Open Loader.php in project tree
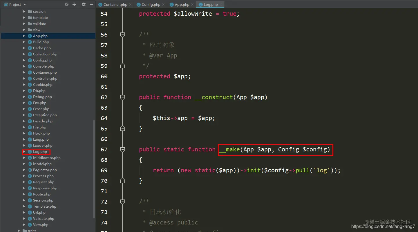The width and height of the screenshot is (418, 232). (43, 146)
